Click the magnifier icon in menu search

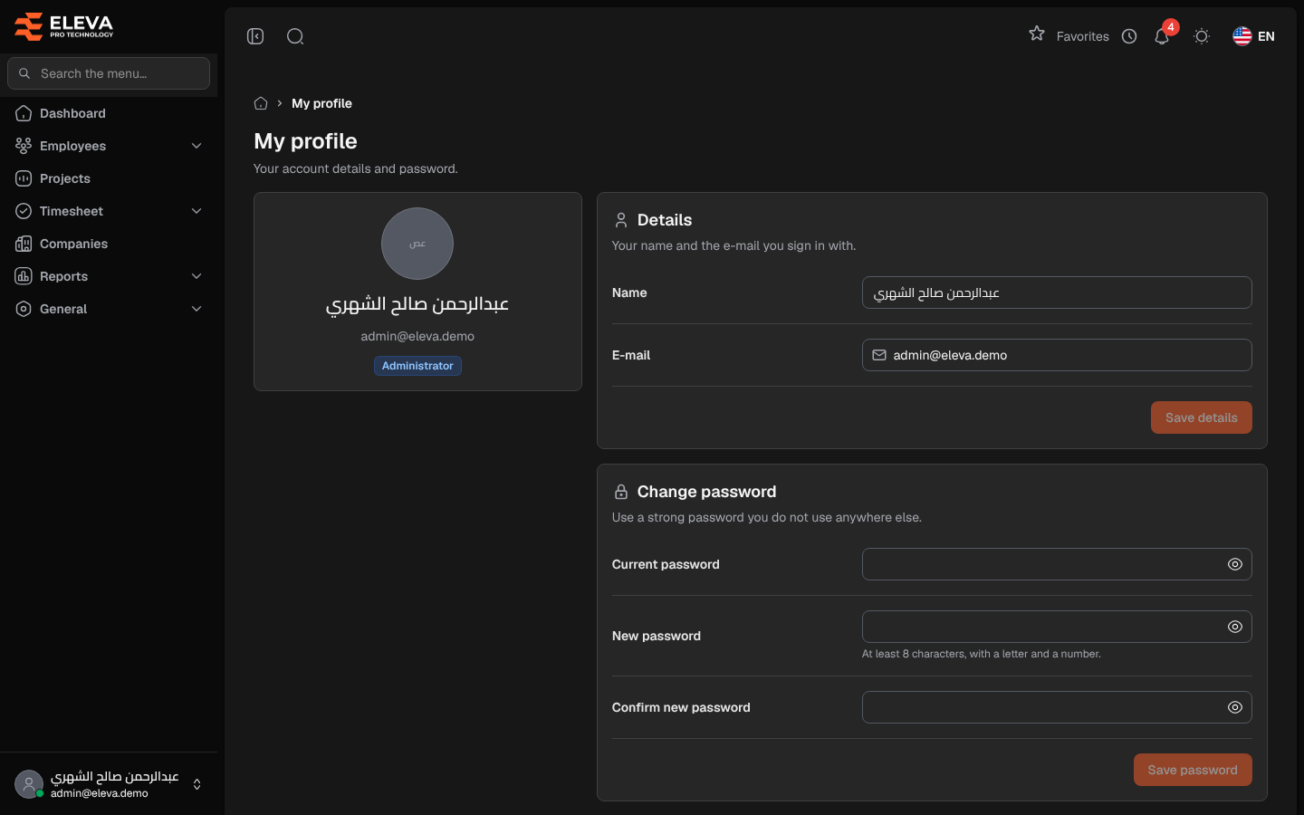click(24, 73)
